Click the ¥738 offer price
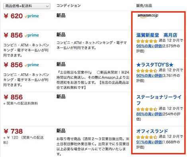This screenshot has height=157, width=187. click(x=13, y=131)
